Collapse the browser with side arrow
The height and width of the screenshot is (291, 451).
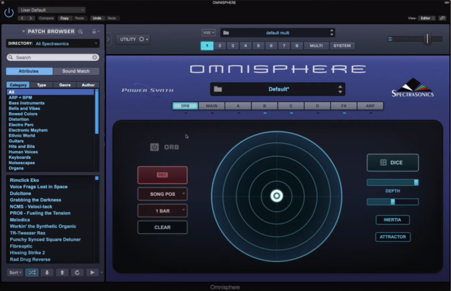[x=109, y=39]
